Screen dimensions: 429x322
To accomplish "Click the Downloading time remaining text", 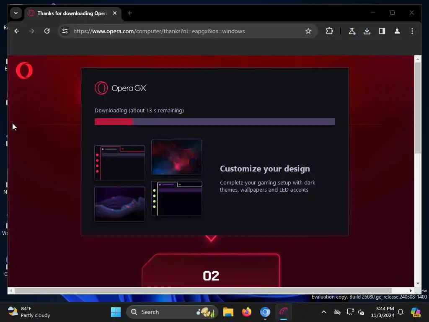I will tap(139, 110).
